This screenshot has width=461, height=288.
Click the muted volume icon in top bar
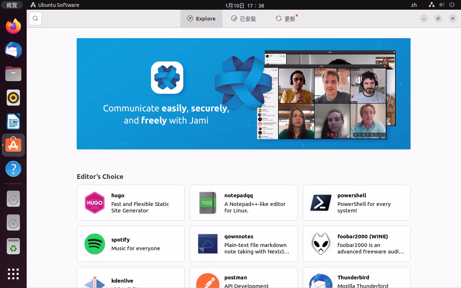tap(442, 5)
